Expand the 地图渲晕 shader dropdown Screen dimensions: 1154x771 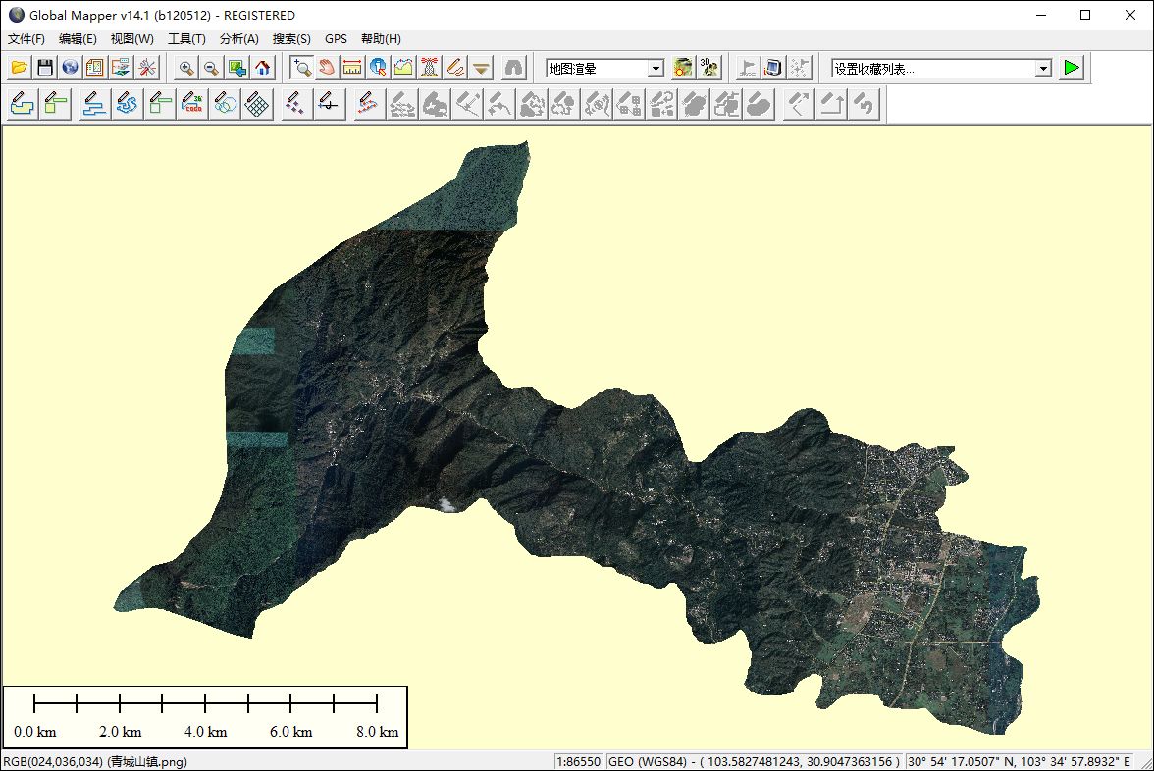656,69
